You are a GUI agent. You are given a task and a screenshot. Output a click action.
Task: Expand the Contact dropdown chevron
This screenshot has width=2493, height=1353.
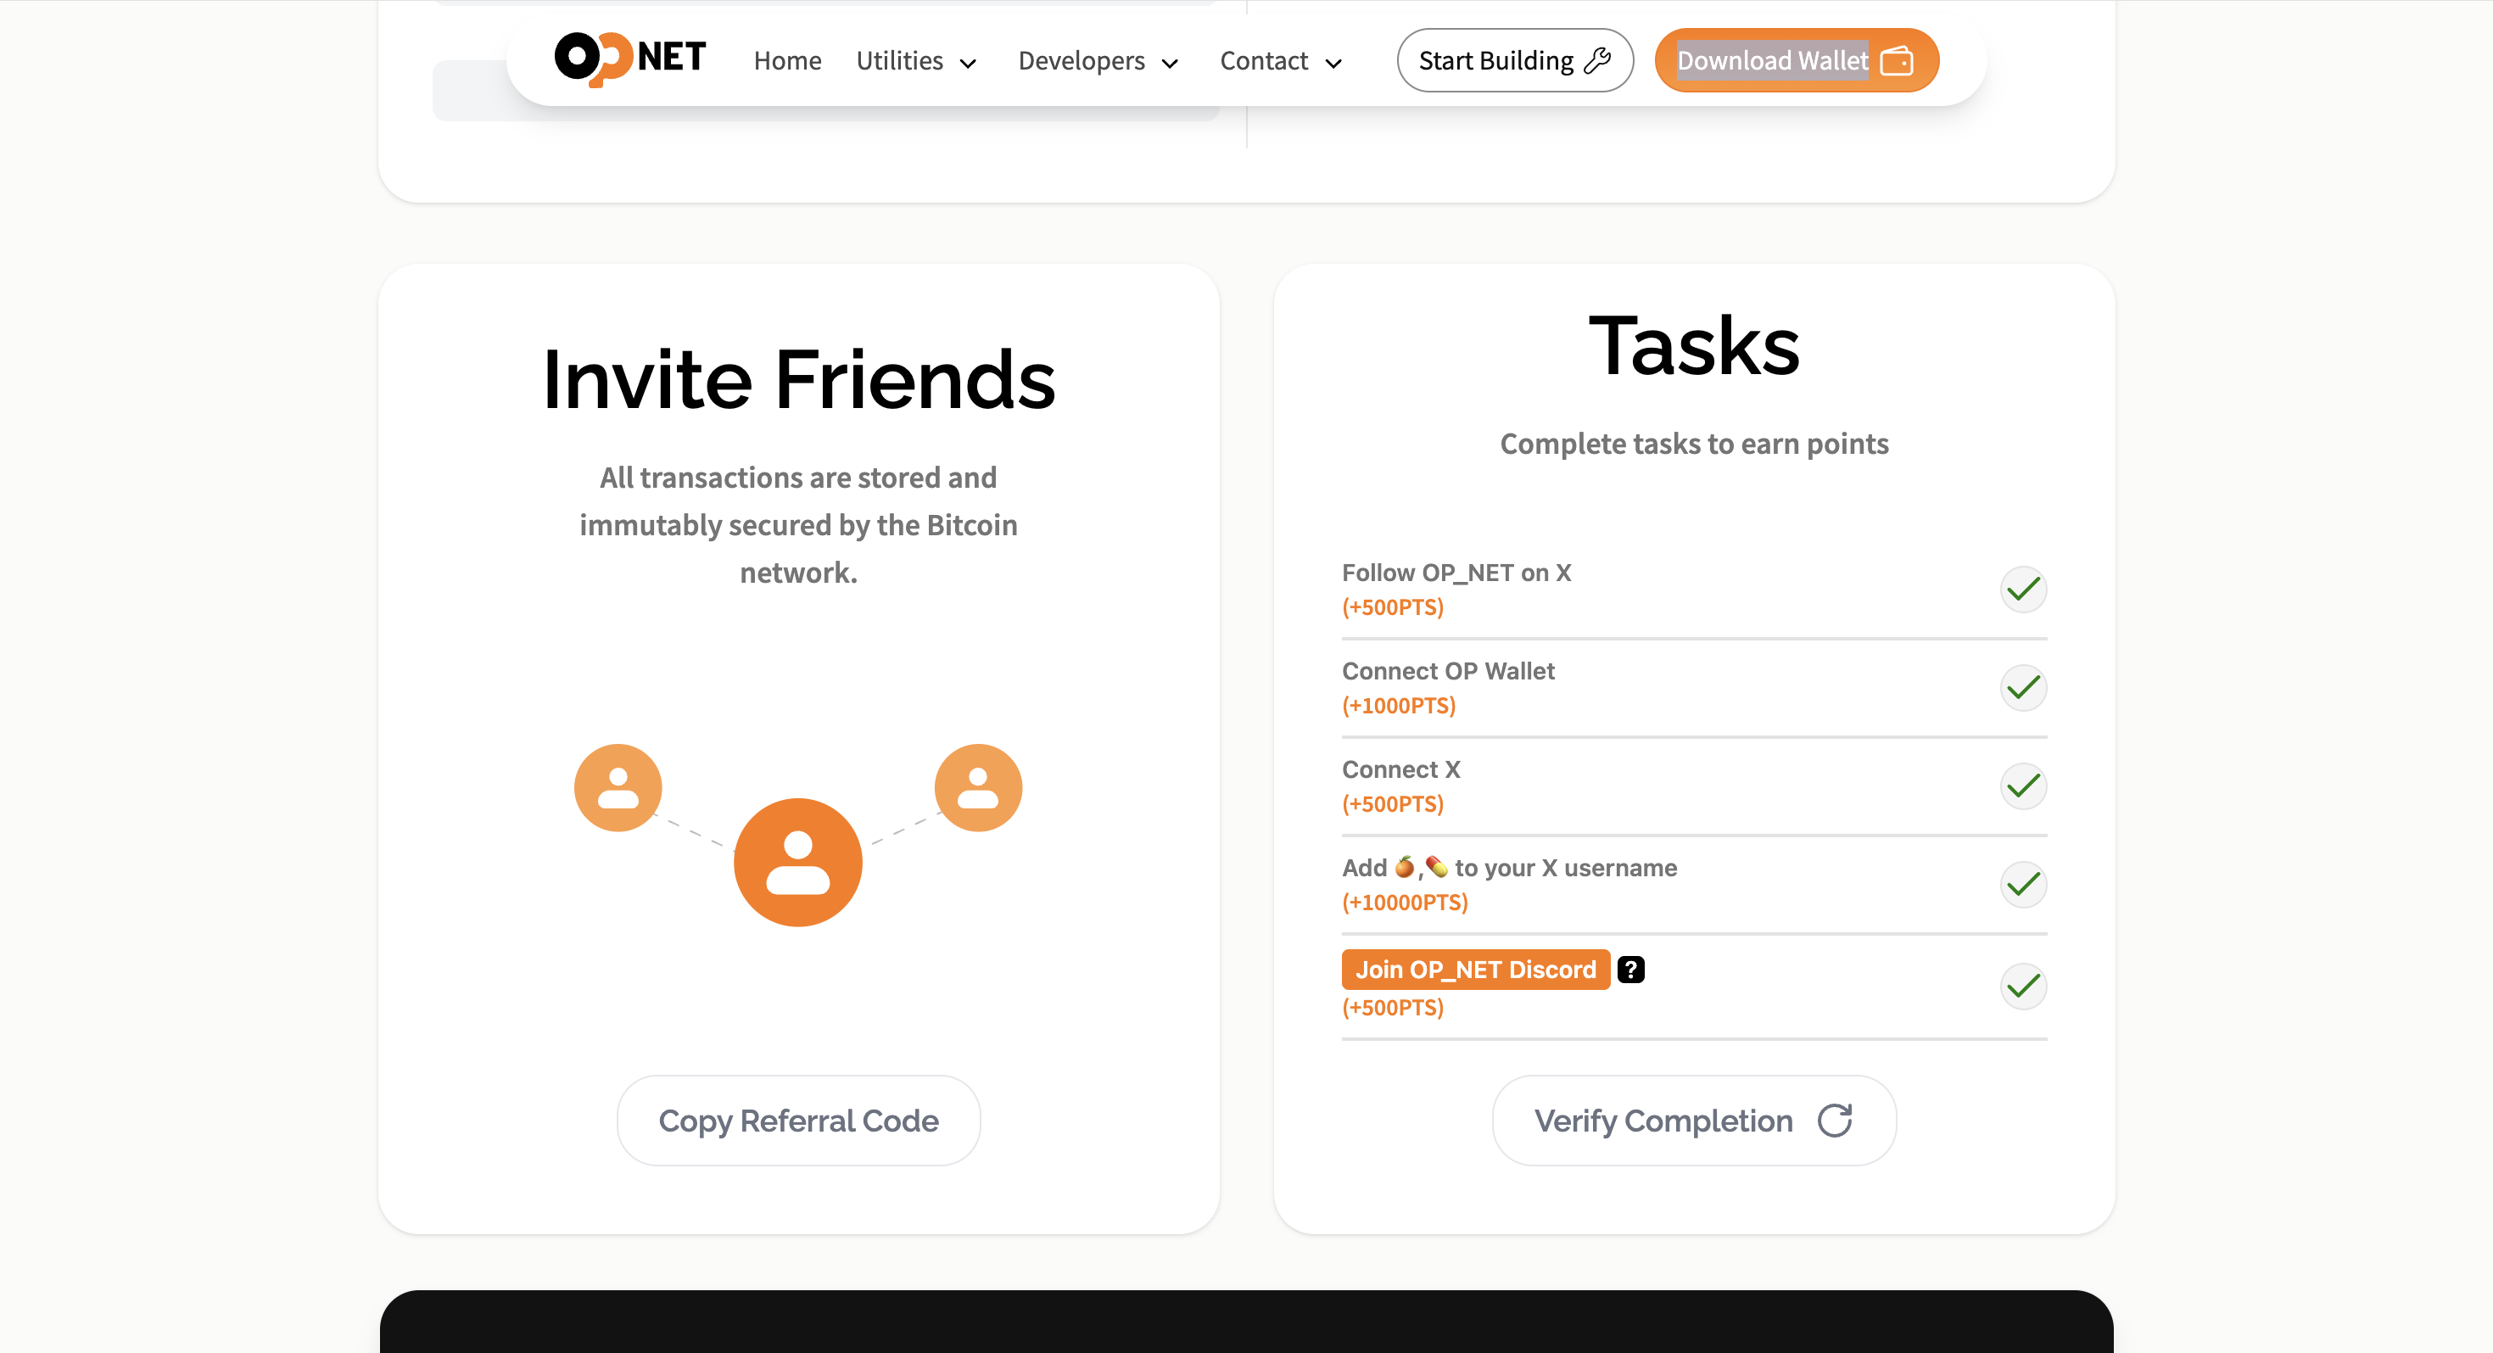tap(1333, 64)
